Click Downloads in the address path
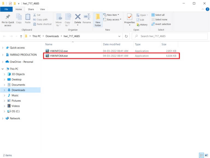210x158 pixels. (52, 36)
